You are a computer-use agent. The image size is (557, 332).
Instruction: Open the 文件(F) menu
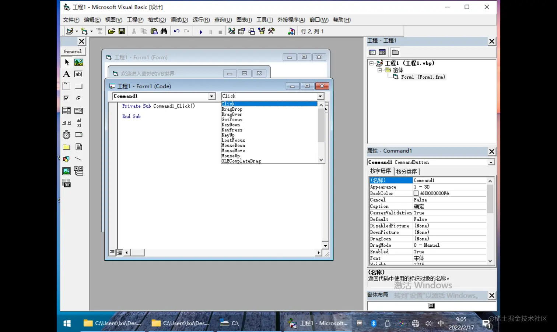point(71,20)
